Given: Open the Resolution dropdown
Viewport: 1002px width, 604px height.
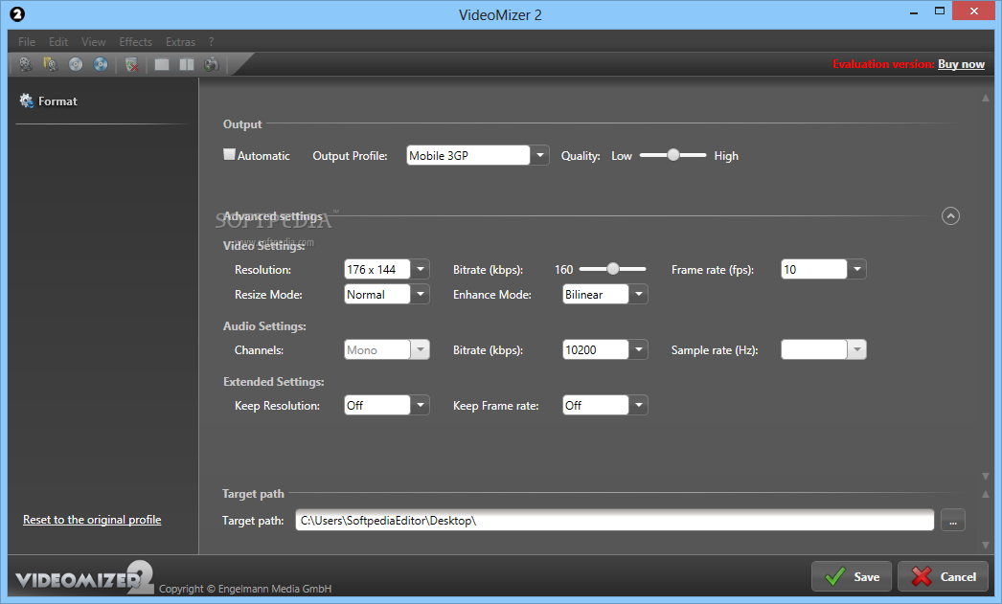Looking at the screenshot, I should (420, 269).
